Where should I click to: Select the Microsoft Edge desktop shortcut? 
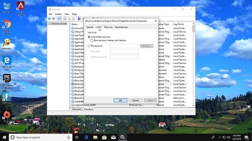click(7, 63)
